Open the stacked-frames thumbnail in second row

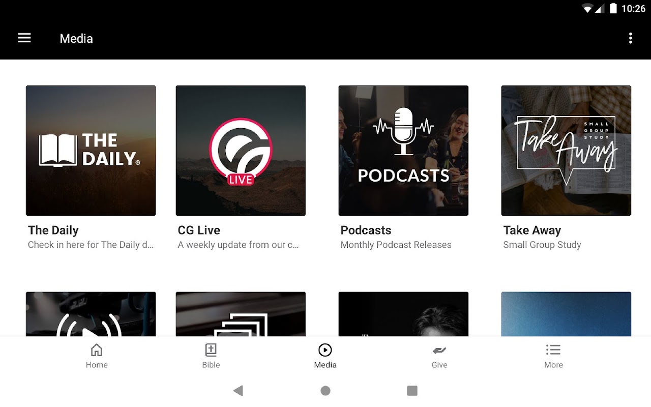[241, 314]
